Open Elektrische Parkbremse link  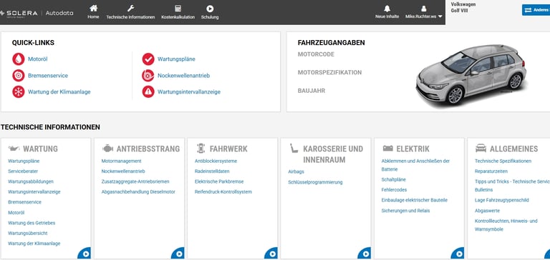(x=219, y=181)
